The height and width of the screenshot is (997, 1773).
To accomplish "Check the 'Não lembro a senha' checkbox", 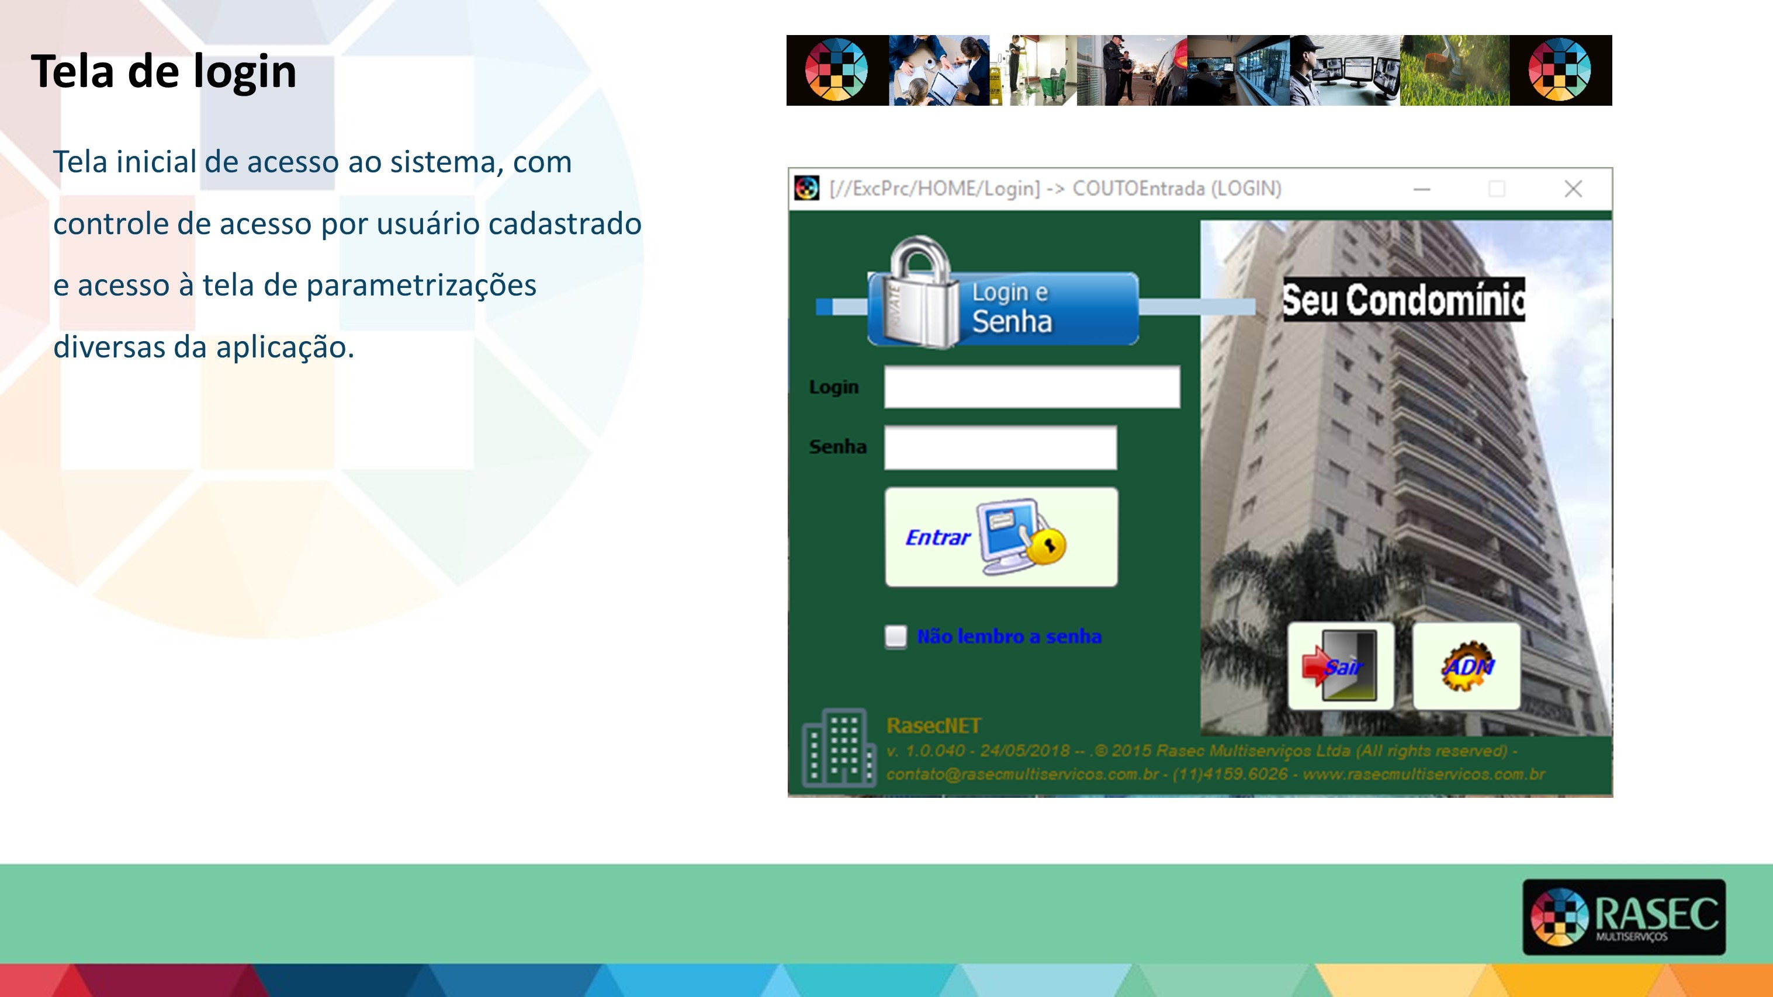I will coord(895,637).
